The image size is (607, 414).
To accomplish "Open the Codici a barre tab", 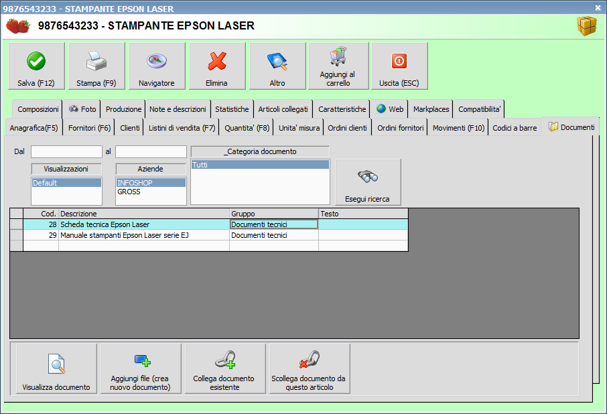I will 515,128.
